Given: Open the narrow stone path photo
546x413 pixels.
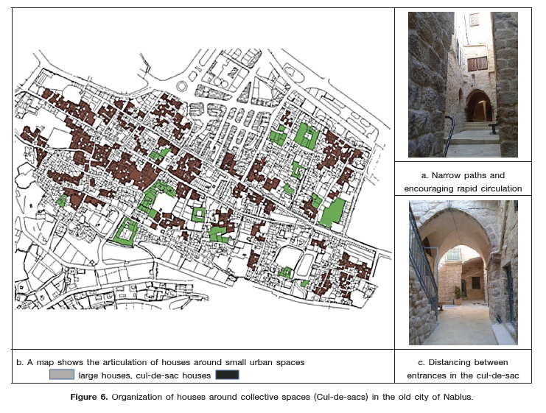Looking at the screenshot, I should pyautogui.click(x=463, y=85).
